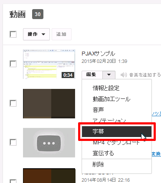Choose the 字幕 menu entry
Image resolution: width=161 pixels, height=183 pixels.
(x=117, y=131)
